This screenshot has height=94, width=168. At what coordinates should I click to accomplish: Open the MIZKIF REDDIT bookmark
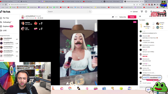pyautogui.click(x=22, y=7)
